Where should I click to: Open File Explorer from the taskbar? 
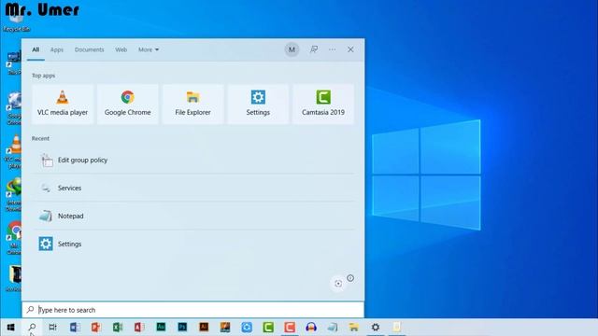coord(354,327)
